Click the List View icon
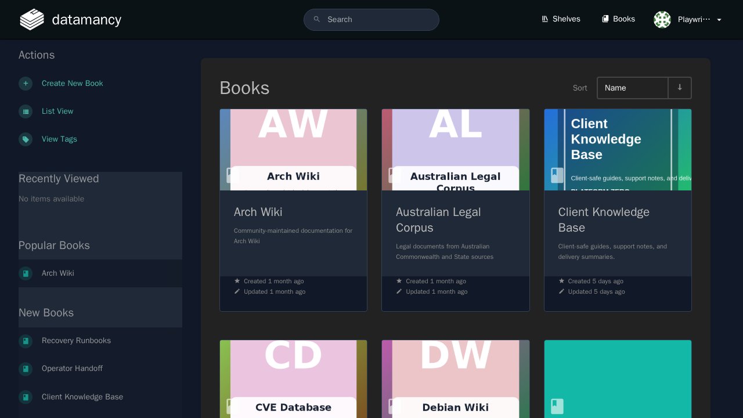Viewport: 743px width, 418px height. [x=26, y=111]
